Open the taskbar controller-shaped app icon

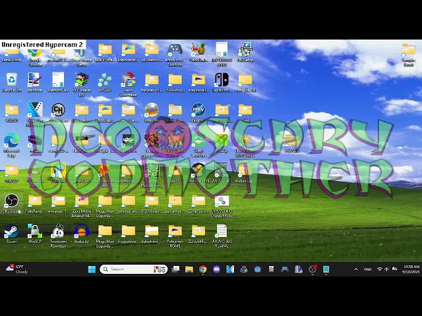[x=285, y=269]
